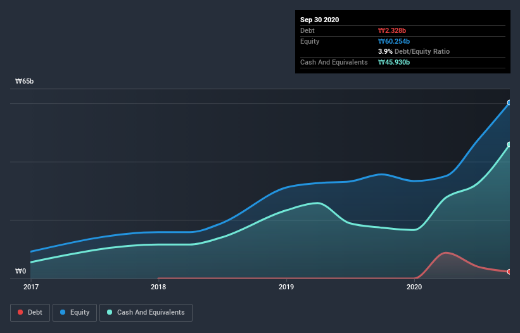Toggle the Equity series legend button
The height and width of the screenshot is (333, 520).
[x=75, y=313]
